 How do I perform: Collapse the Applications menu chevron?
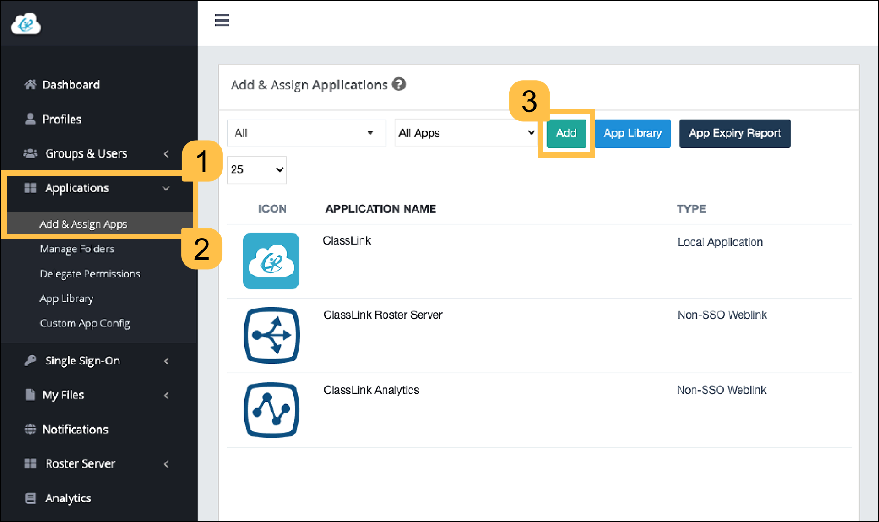(x=166, y=188)
